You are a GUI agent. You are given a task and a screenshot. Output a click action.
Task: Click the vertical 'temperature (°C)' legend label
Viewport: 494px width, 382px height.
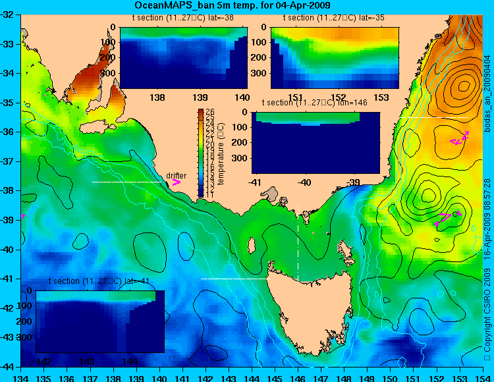point(221,154)
